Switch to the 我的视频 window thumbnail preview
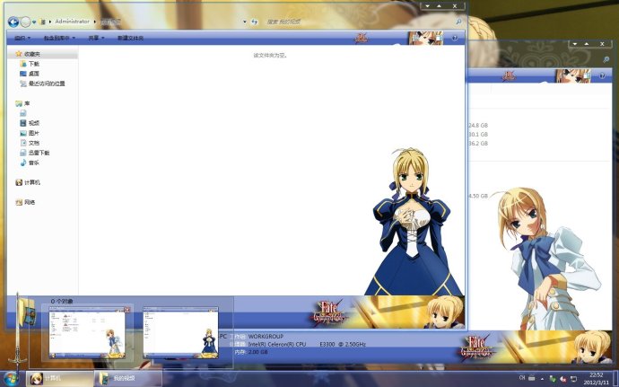 click(180, 333)
